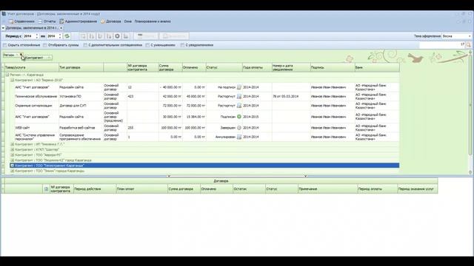Toggle the Скрыть checkbox

4,45
